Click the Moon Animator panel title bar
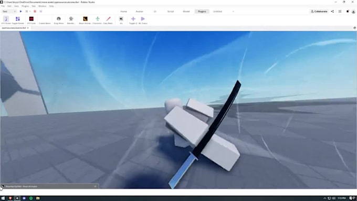Screen dimensions: 357x201 pos(50,186)
